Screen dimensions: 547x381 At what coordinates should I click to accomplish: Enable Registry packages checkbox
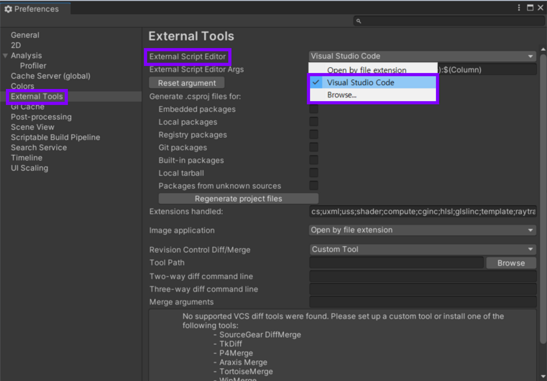314,135
